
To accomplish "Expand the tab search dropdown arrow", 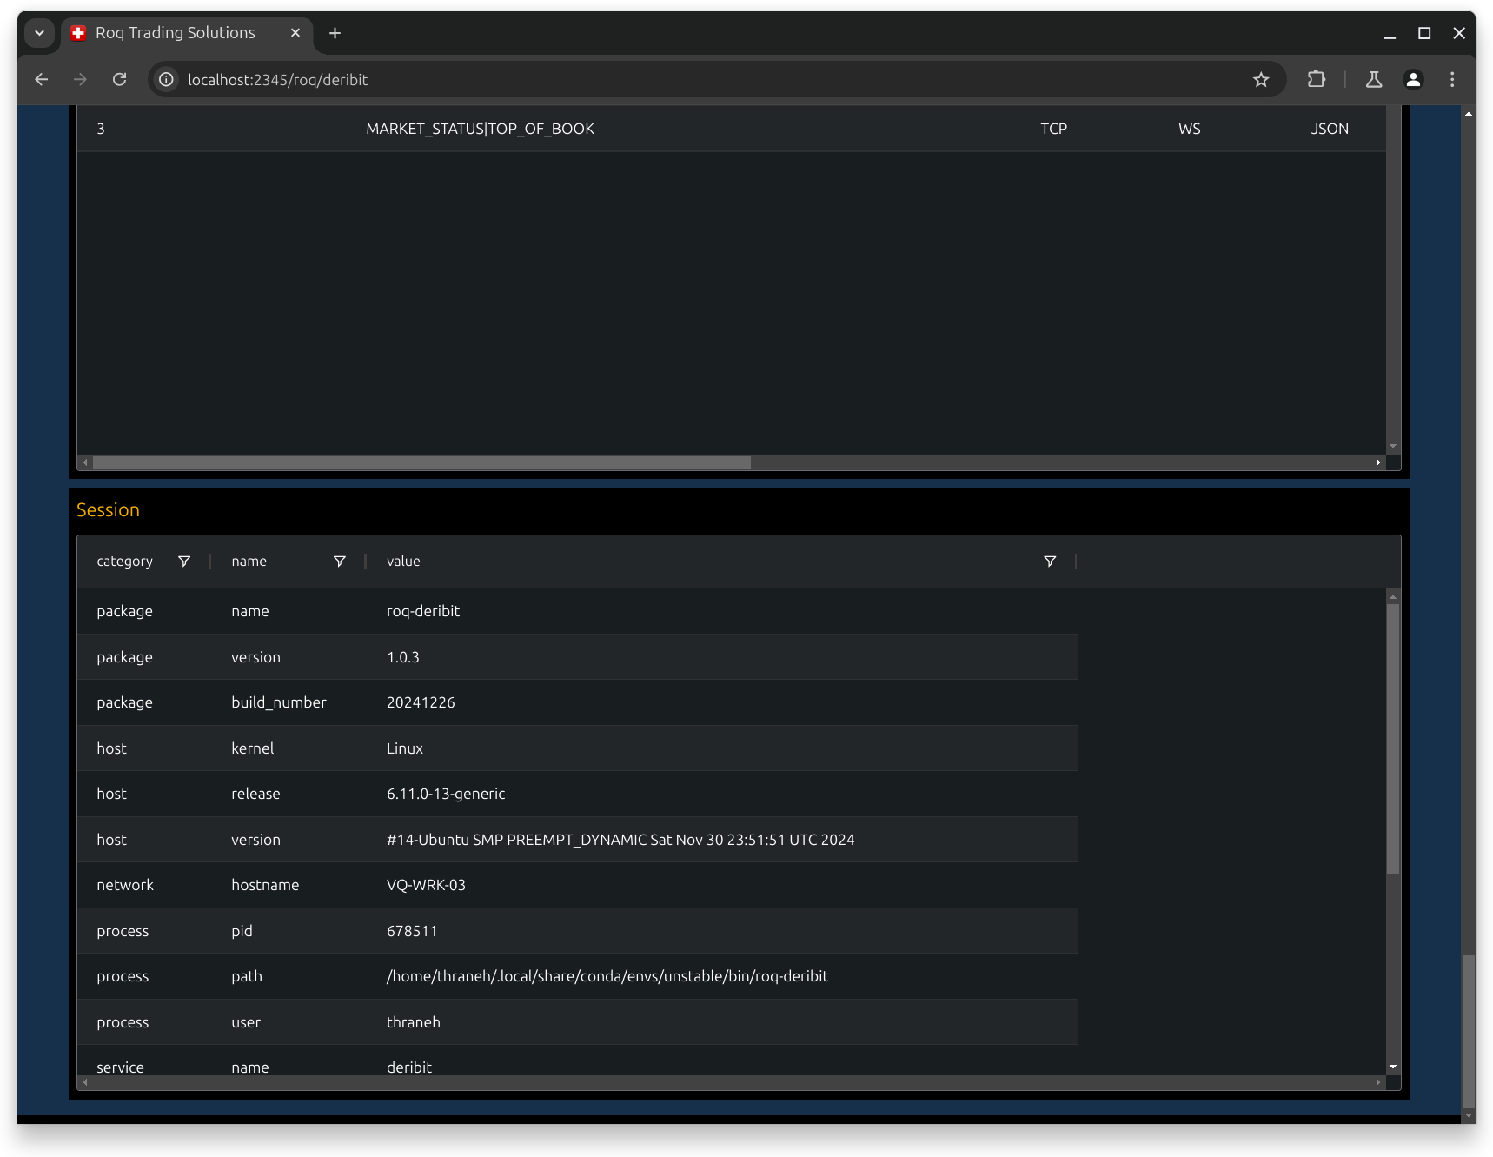I will (39, 33).
